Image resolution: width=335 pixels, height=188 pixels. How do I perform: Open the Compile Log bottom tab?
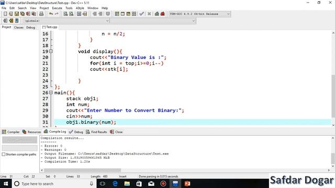coord(55,132)
